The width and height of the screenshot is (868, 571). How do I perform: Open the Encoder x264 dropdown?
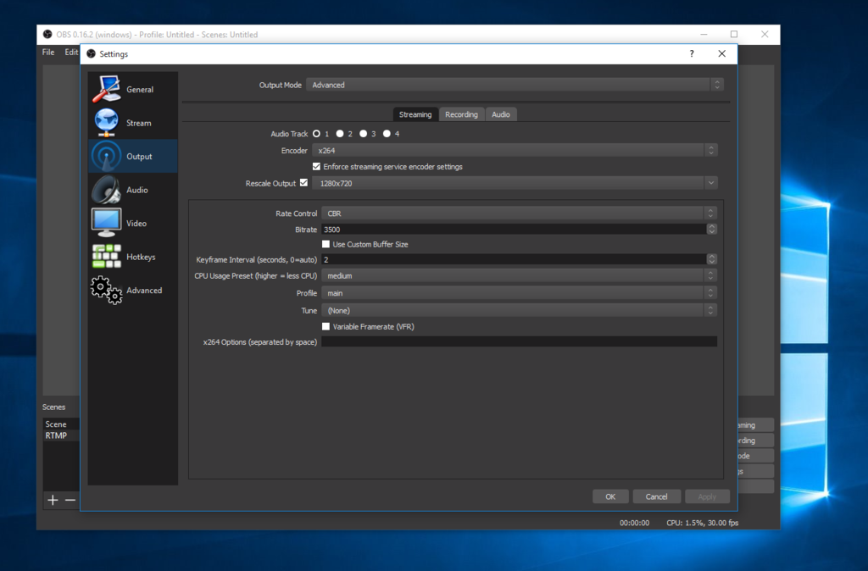pos(515,150)
